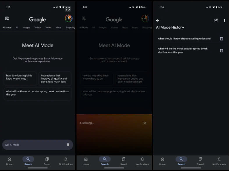Open 'what should i know about traveling to iceland'
Image resolution: width=229 pixels, height=171 pixels.
(x=184, y=39)
